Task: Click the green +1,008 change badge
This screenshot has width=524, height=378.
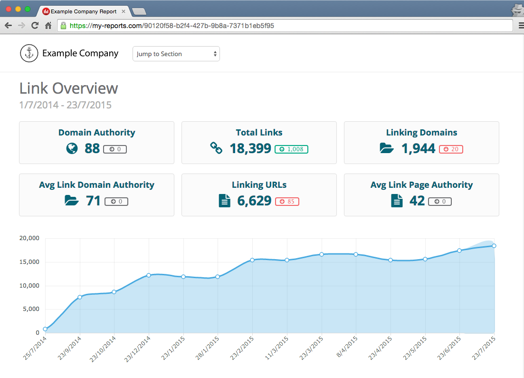Action: click(x=291, y=149)
